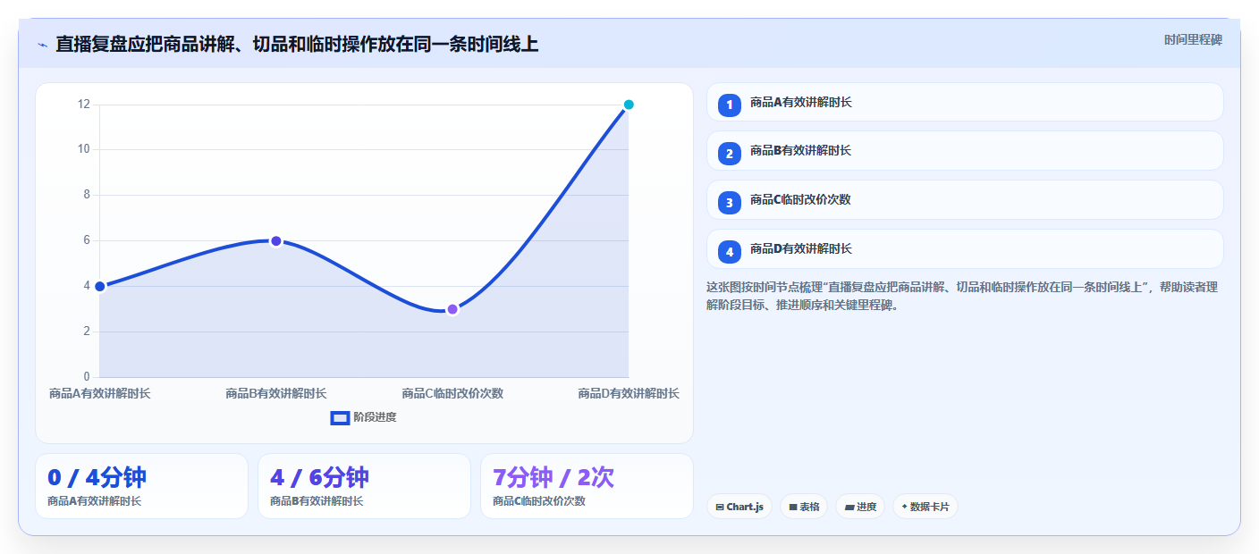
Task: Click number badge 1 in the milestone list
Action: (x=730, y=105)
